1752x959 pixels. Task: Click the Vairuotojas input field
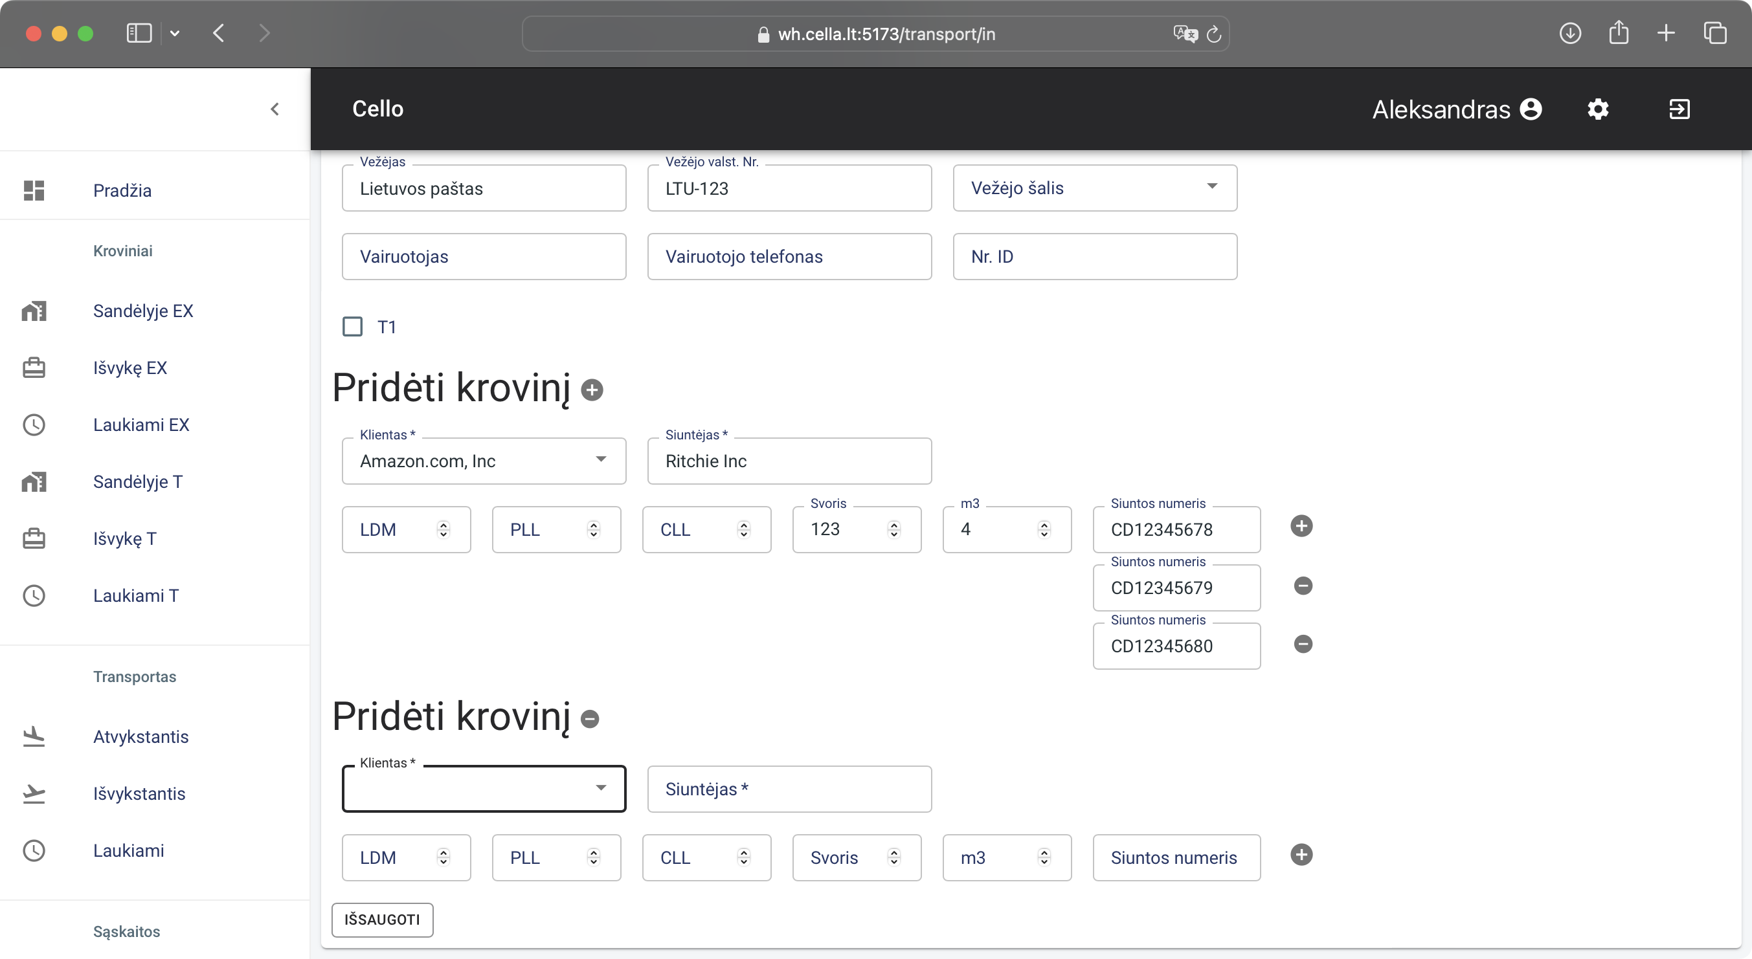484,256
